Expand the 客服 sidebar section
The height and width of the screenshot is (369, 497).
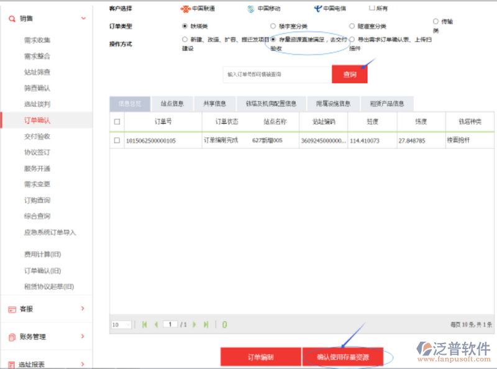(x=83, y=308)
